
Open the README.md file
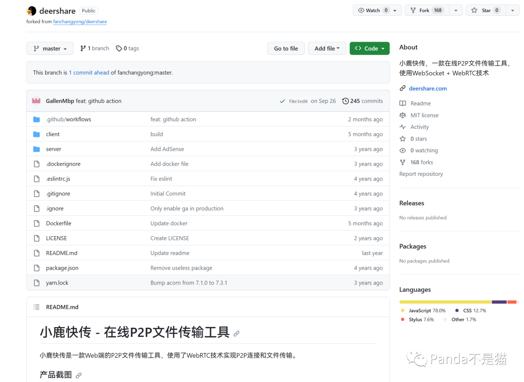[62, 253]
